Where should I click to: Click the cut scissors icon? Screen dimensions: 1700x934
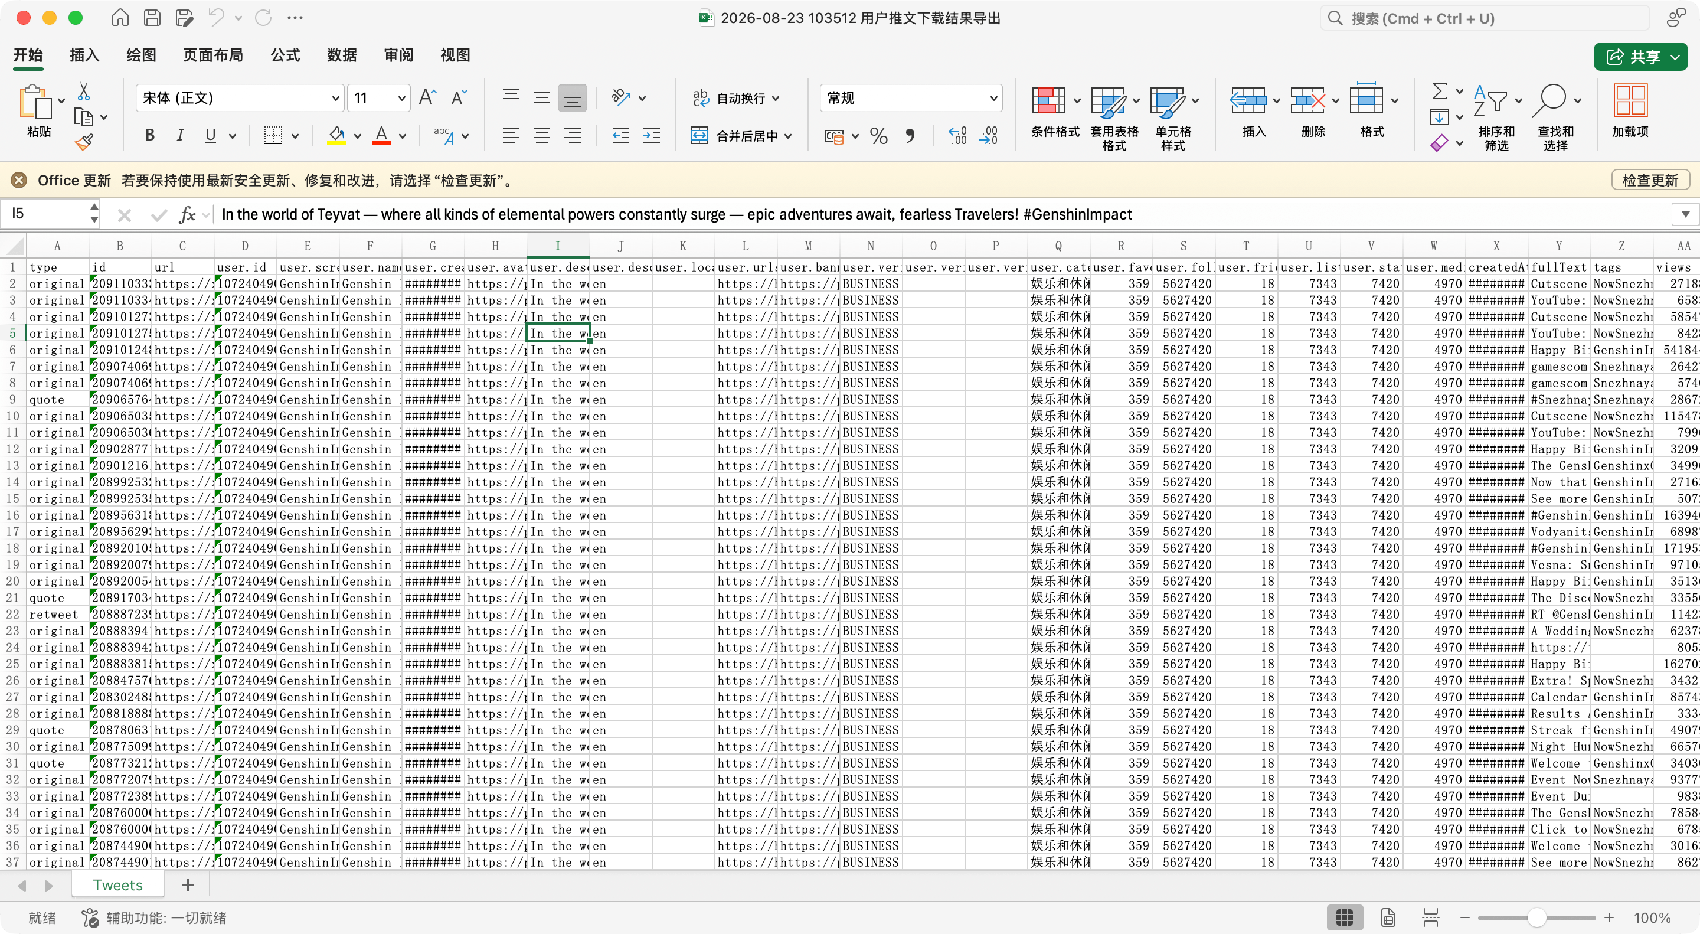(x=84, y=91)
